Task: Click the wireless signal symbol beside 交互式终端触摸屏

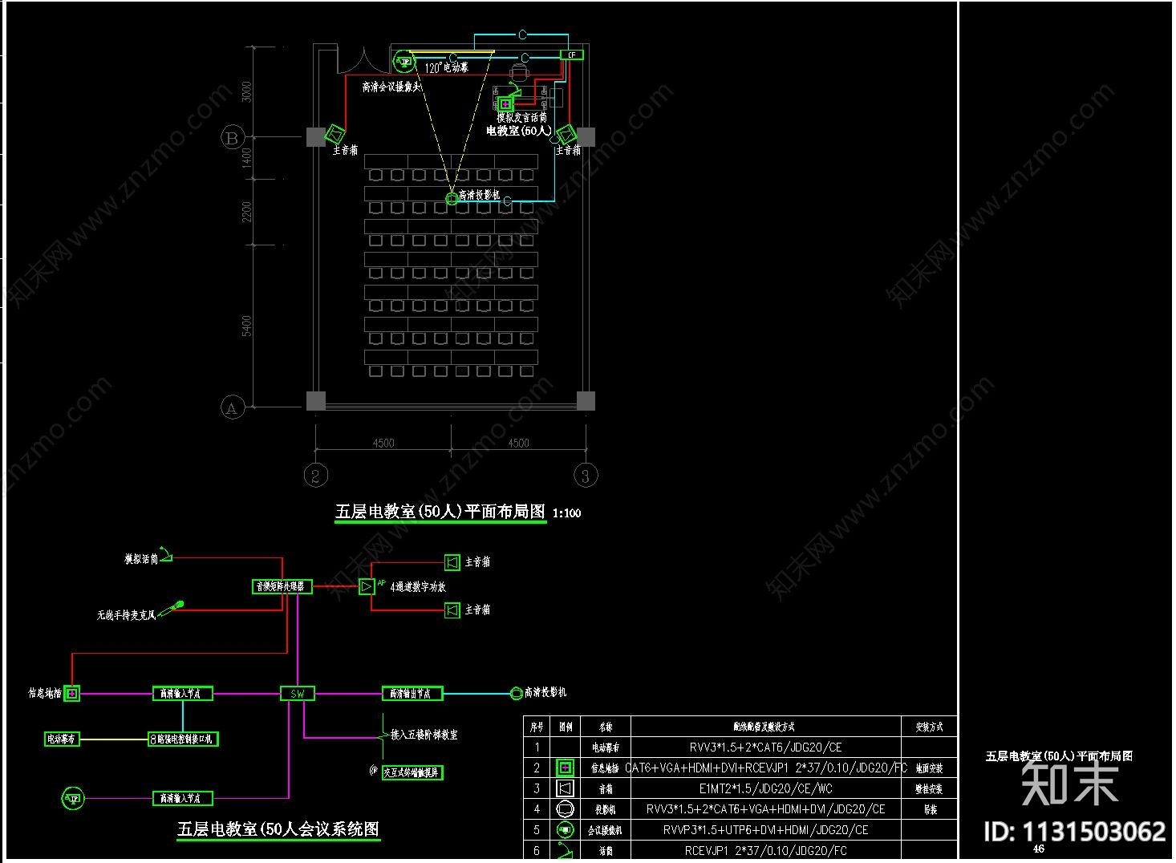Action: (373, 770)
